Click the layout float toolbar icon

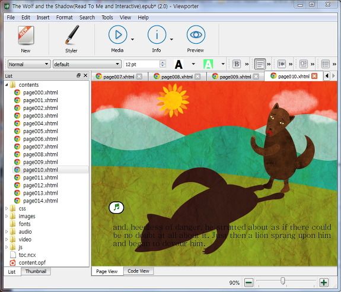[304, 64]
